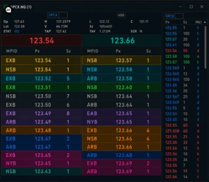The width and height of the screenshot is (209, 182).
Task: Select the NSB ask row at 123.66
Action: [x=122, y=139]
